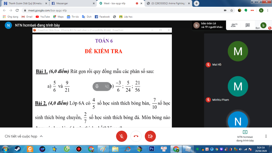Image resolution: width=272 pixels, height=153 pixels.
Task: Open the red record app on taskbar
Action: click(79, 149)
